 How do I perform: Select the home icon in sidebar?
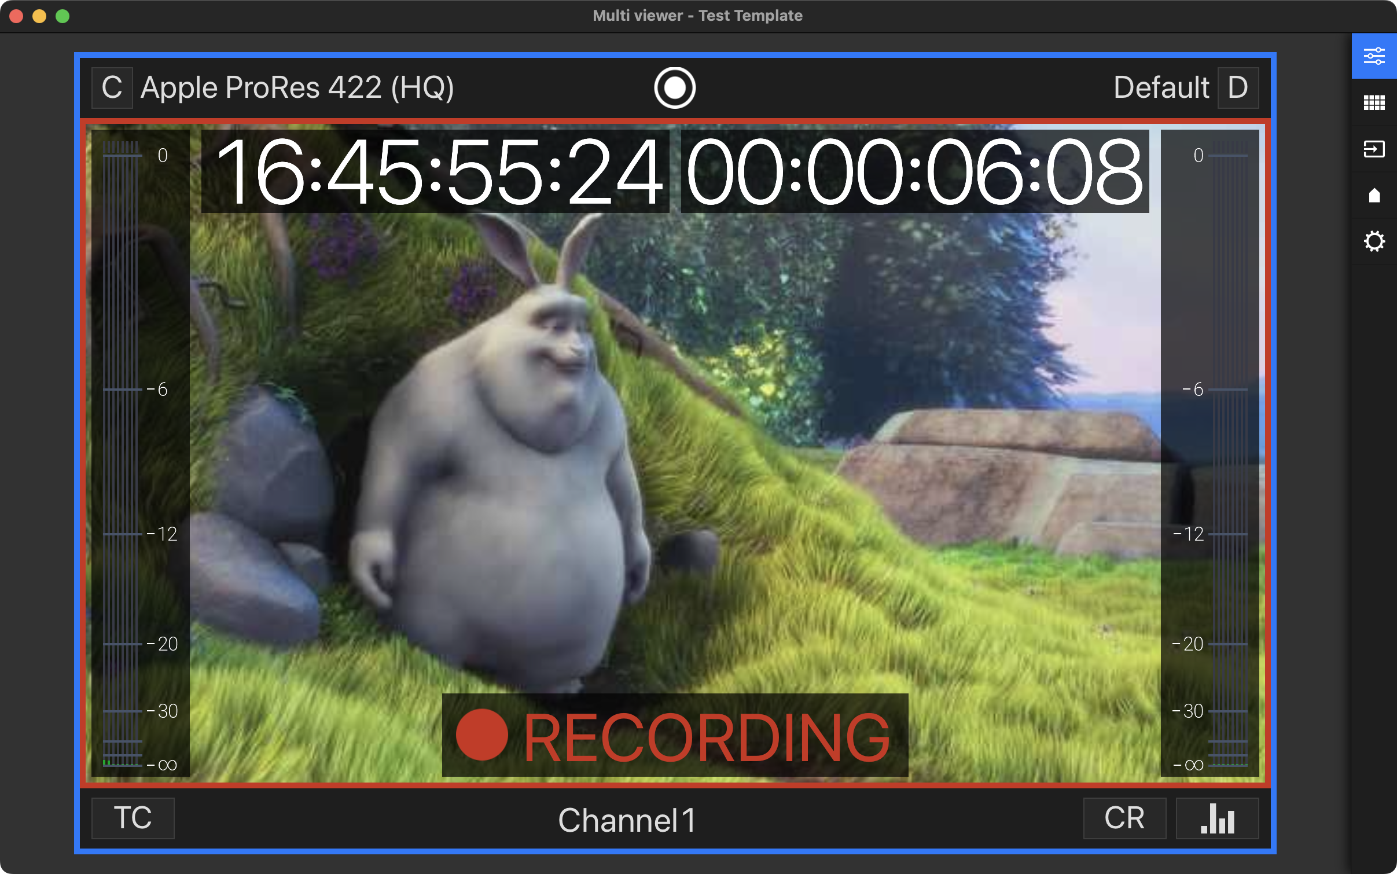coord(1374,195)
